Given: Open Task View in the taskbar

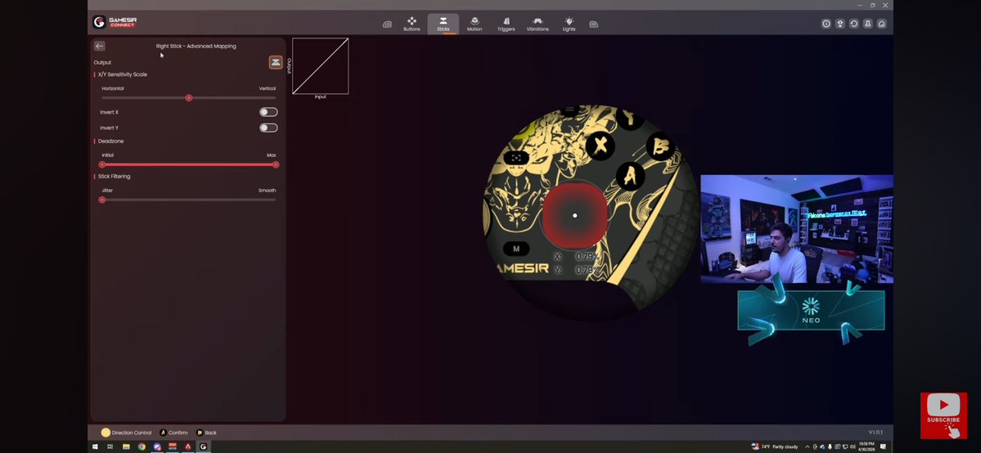Looking at the screenshot, I should click(110, 446).
